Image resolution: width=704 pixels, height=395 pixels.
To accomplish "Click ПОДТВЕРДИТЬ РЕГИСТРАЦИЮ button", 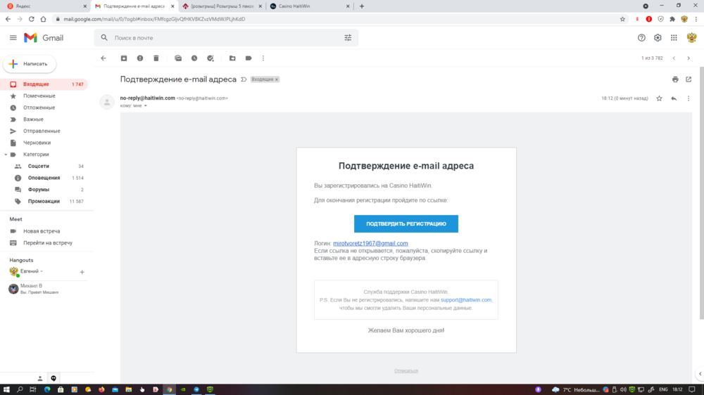I will click(406, 224).
